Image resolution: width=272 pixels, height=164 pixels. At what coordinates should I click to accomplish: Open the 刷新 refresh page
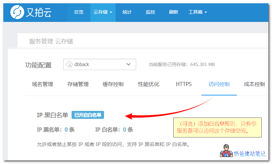pyautogui.click(x=174, y=12)
